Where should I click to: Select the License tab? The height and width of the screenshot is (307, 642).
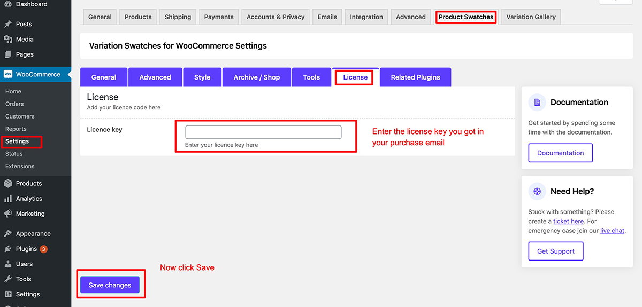click(355, 77)
